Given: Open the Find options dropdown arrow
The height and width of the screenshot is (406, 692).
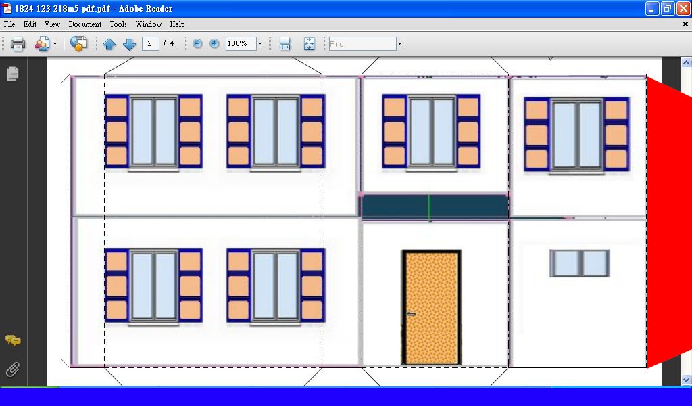Looking at the screenshot, I should (x=399, y=44).
